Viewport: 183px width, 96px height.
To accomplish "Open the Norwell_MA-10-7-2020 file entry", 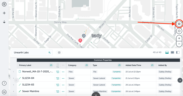I will 38,71.
